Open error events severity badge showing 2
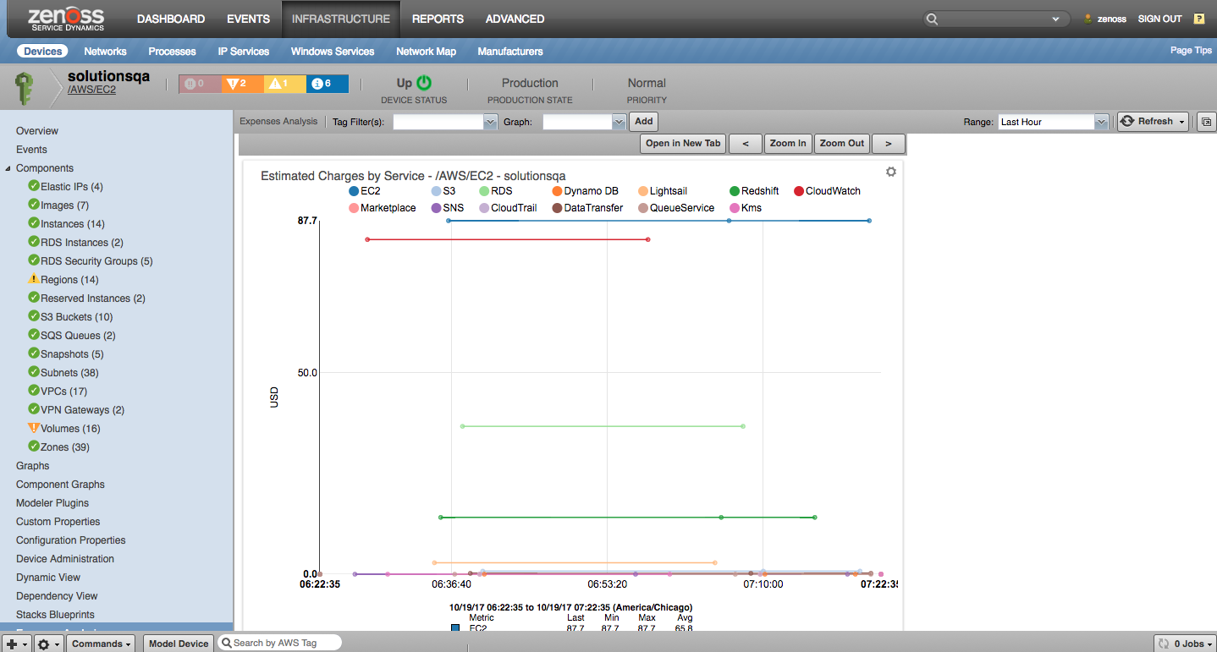The height and width of the screenshot is (652, 1217). tap(242, 84)
